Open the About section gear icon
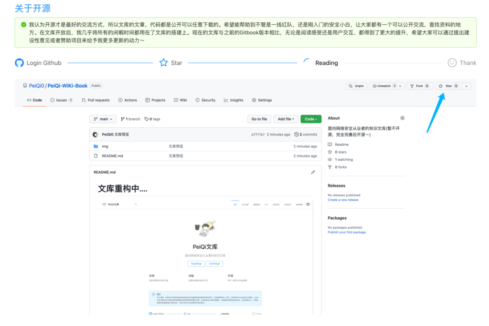The width and height of the screenshot is (489, 326). (402, 118)
